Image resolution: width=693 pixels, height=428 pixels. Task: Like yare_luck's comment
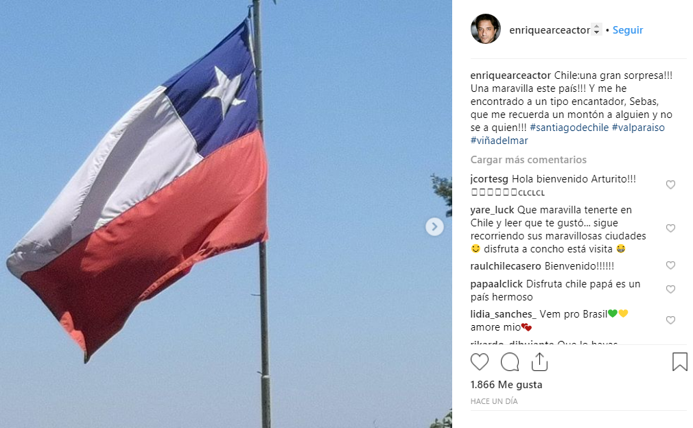click(670, 228)
